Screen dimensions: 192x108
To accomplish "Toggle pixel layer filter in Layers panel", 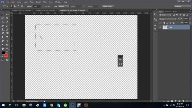I will click(174, 15).
